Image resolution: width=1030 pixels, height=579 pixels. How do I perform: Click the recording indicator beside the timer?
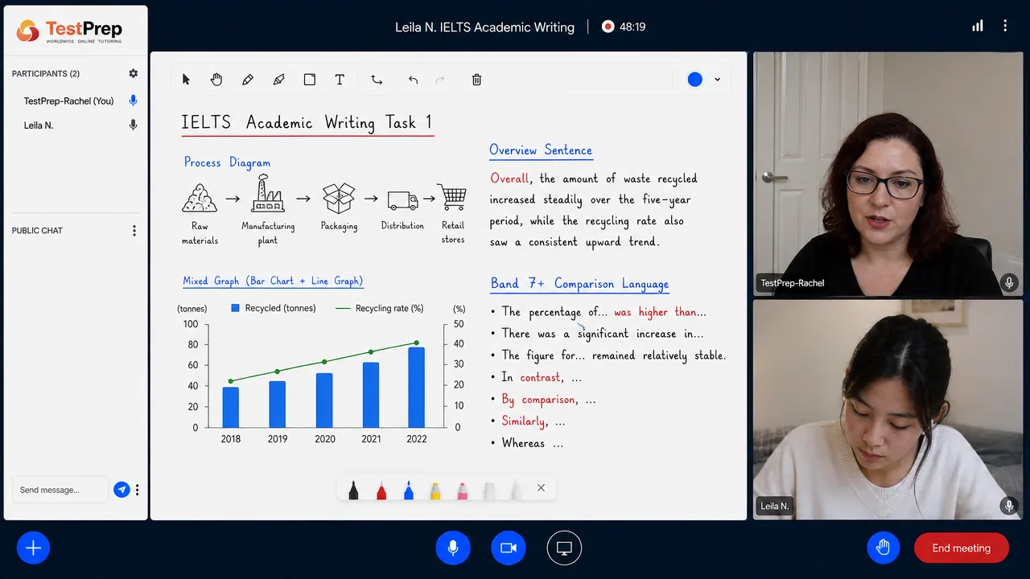608,27
